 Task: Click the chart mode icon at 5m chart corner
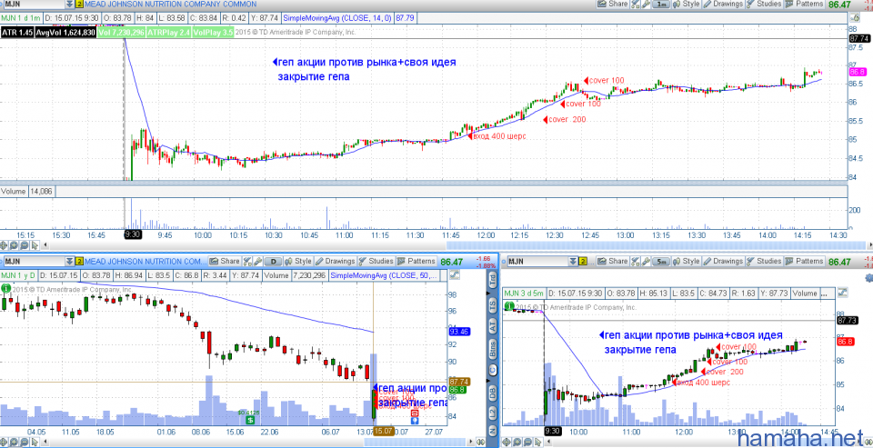point(842,292)
